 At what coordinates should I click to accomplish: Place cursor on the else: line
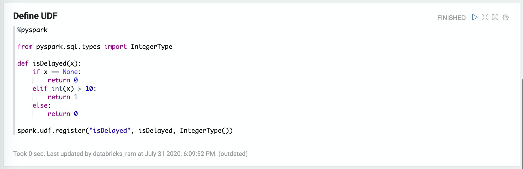click(x=41, y=105)
